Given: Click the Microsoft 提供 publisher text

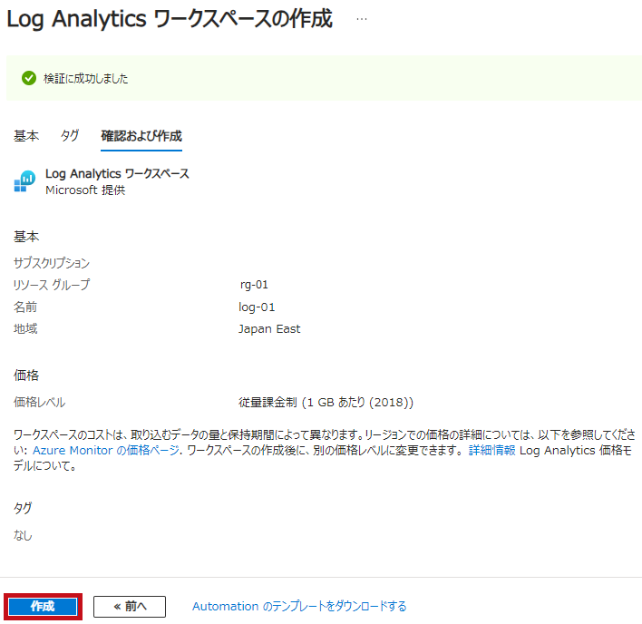Looking at the screenshot, I should (x=85, y=190).
